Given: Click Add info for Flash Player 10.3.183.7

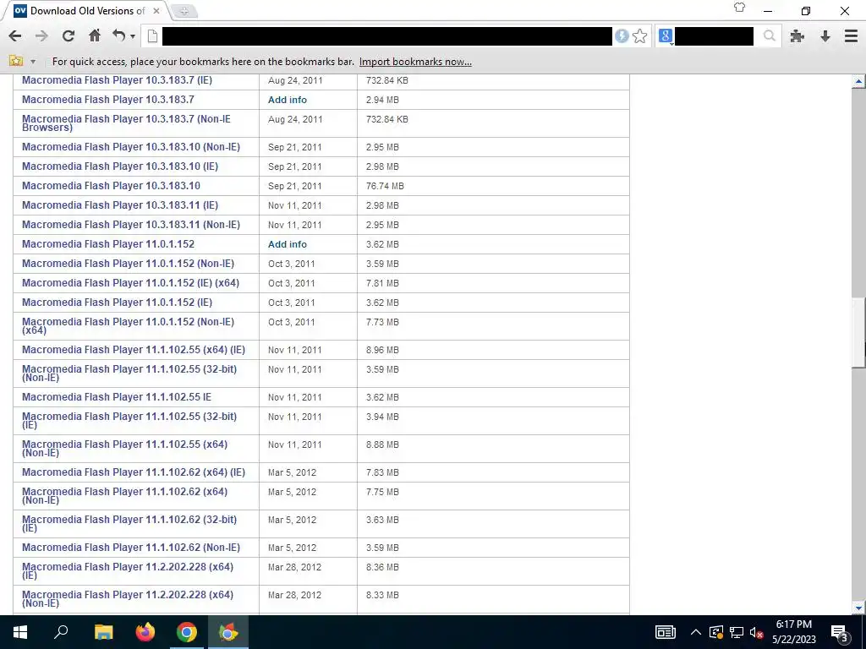Looking at the screenshot, I should click(288, 100).
